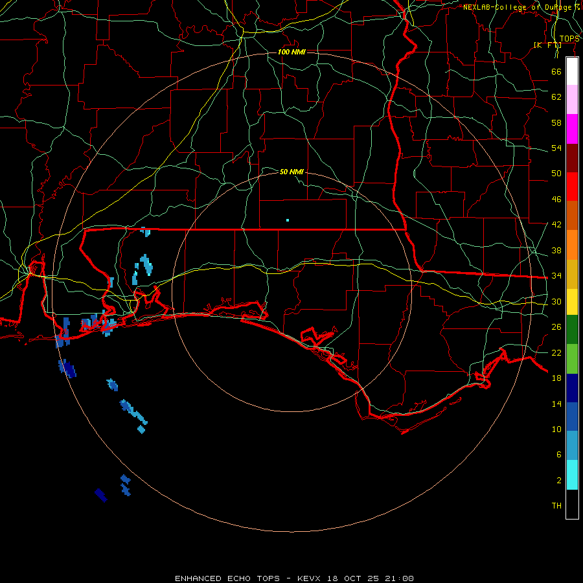
Task: Select the dark maroon legend band
Action: tap(572, 158)
